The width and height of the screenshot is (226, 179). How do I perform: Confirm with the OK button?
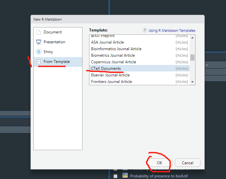point(160,163)
